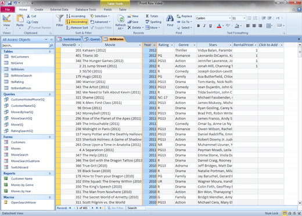Apply Bold text formatting
The image size is (302, 216).
(199, 26)
